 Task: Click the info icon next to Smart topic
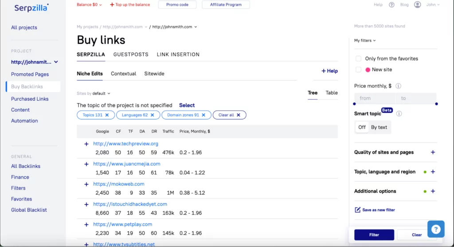point(399,114)
